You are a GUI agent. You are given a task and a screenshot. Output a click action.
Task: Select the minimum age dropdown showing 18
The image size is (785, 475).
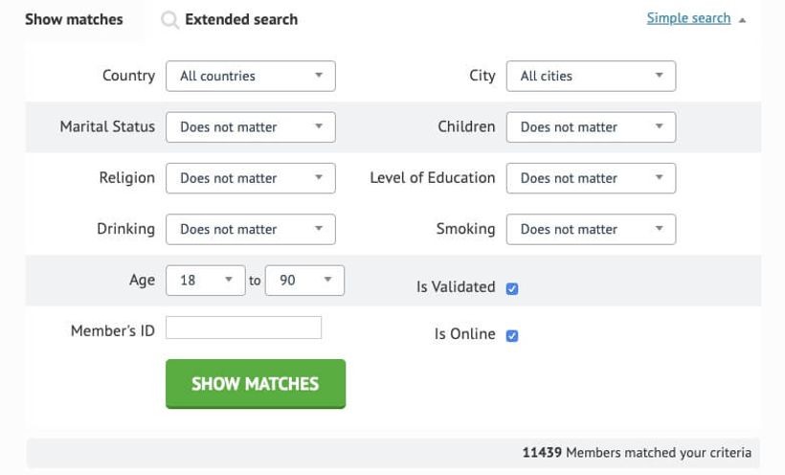click(x=205, y=281)
